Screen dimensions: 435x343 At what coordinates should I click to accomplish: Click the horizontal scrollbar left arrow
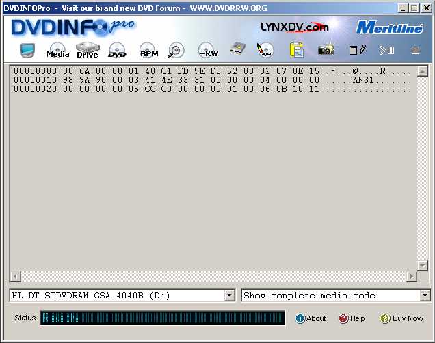click(16, 277)
